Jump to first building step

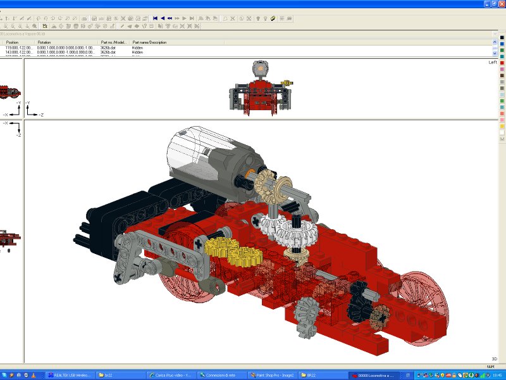pyautogui.click(x=155, y=18)
